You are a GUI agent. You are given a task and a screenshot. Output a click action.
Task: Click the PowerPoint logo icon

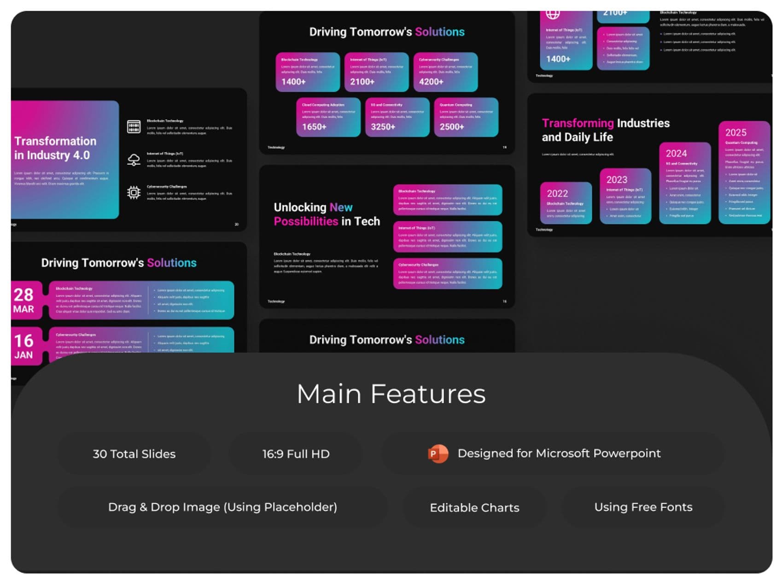(x=438, y=453)
